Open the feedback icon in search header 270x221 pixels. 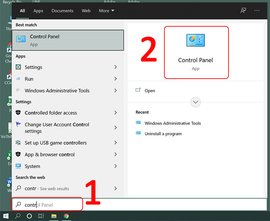pos(243,10)
